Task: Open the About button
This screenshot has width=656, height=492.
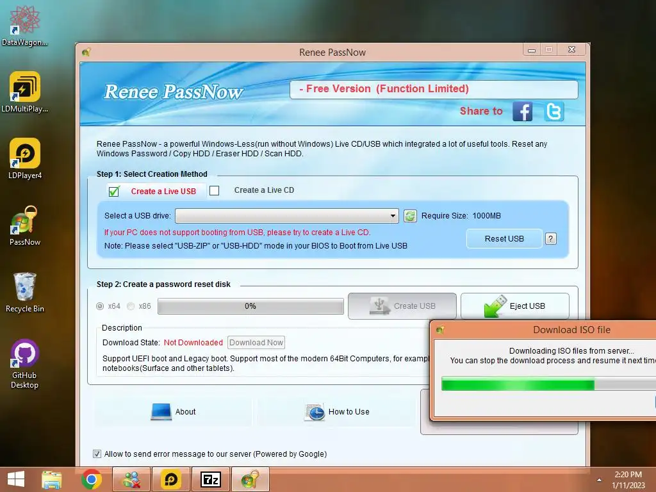Action: tap(173, 412)
